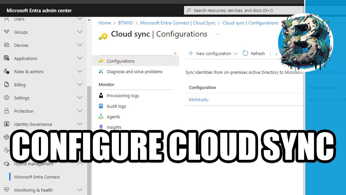
Task: Click the Billing document icon
Action: point(7,85)
